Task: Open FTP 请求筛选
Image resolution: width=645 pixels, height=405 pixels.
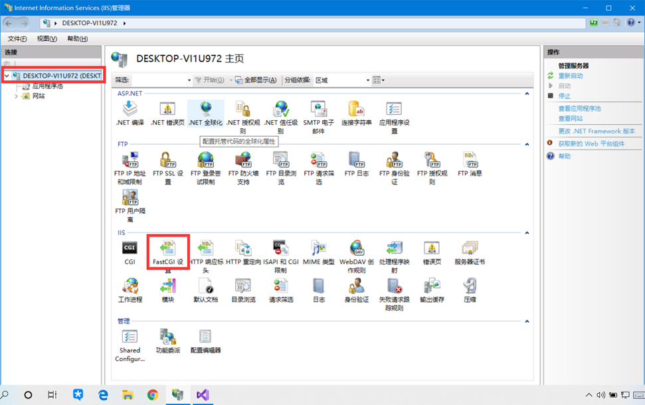Action: 319,168
